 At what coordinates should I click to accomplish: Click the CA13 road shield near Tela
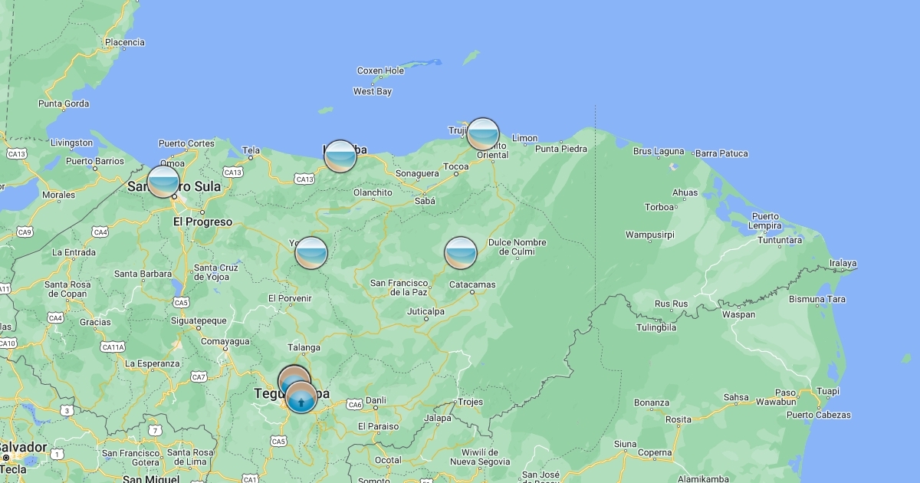(304, 179)
